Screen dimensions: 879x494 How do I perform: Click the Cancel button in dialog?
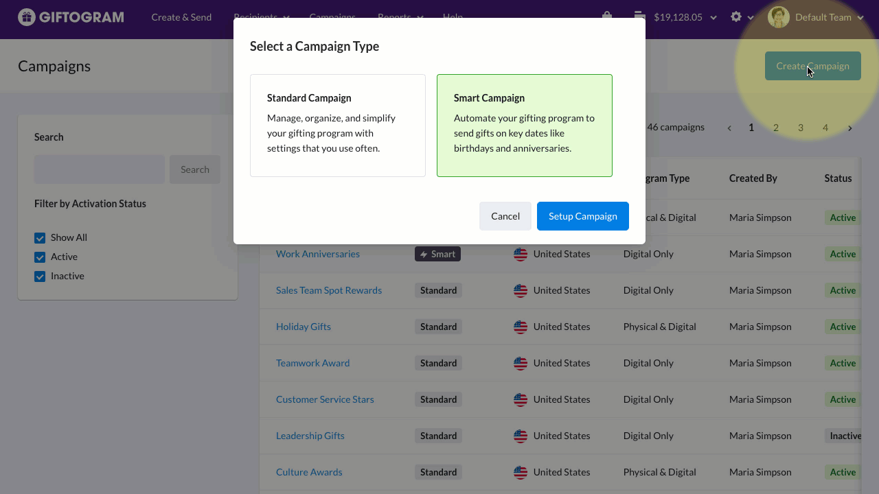[x=505, y=216]
